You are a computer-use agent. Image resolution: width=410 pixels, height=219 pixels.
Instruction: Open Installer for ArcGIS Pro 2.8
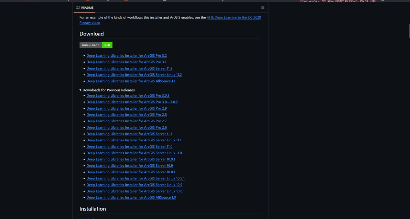127,115
